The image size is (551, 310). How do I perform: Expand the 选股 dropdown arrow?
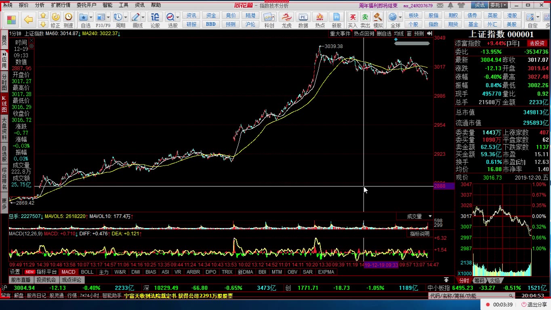[x=178, y=17]
